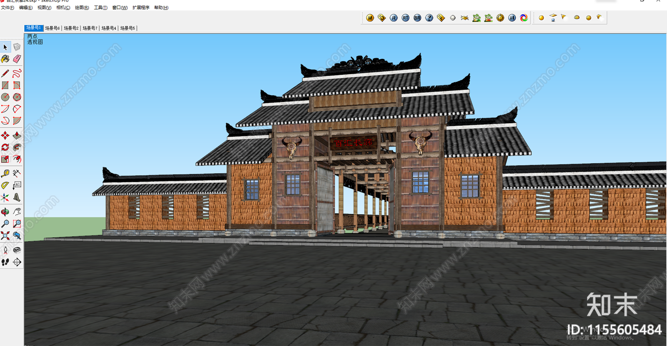The height and width of the screenshot is (346, 667).
Task: Activate the Walk footprints tool
Action: pyautogui.click(x=5, y=262)
